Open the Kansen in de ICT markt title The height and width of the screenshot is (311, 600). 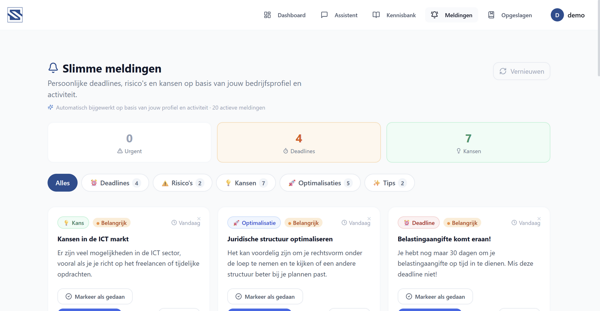coord(93,239)
